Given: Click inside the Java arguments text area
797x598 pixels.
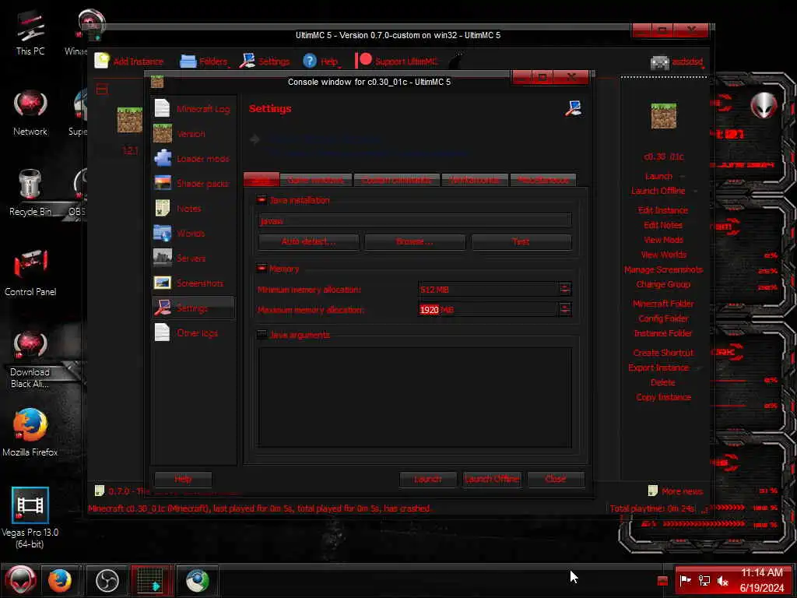Looking at the screenshot, I should (x=415, y=396).
